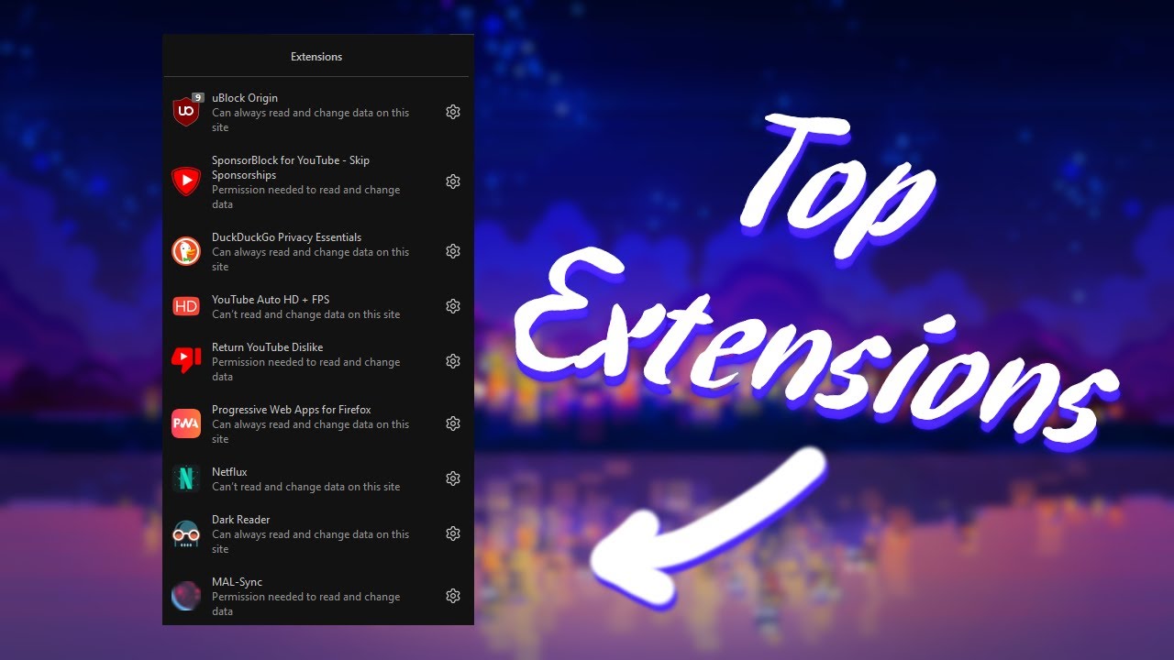Open settings gear for uBlock Origin

tap(453, 112)
